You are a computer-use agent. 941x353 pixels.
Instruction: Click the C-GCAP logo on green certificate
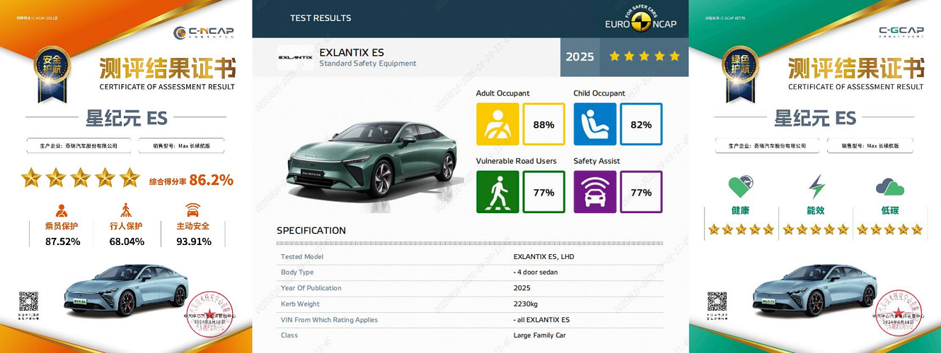click(x=901, y=32)
